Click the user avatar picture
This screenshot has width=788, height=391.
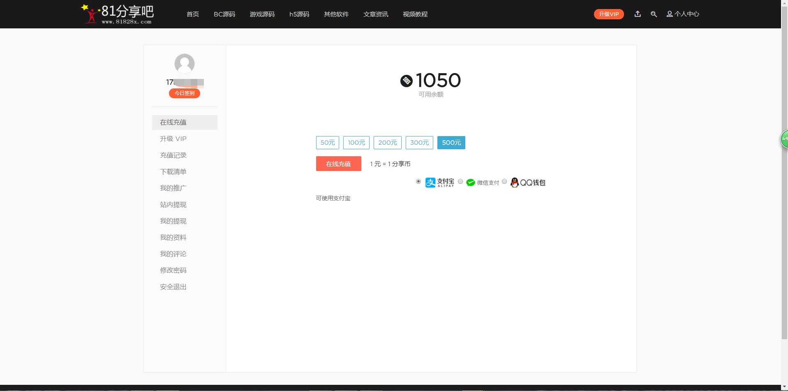tap(184, 64)
